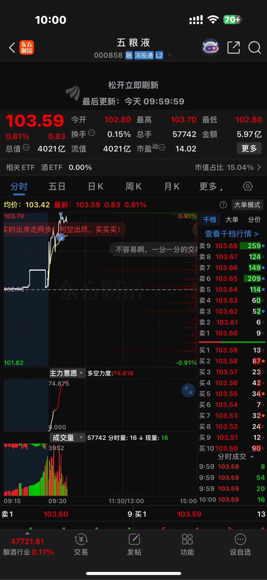Open the 酒ETF related ETF entry
The width and height of the screenshot is (267, 580).
66,168
